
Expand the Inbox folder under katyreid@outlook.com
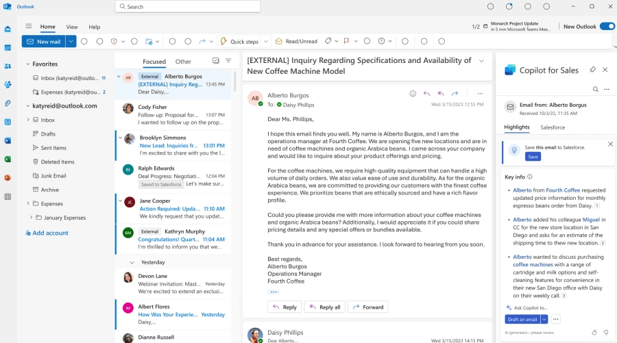click(x=28, y=120)
